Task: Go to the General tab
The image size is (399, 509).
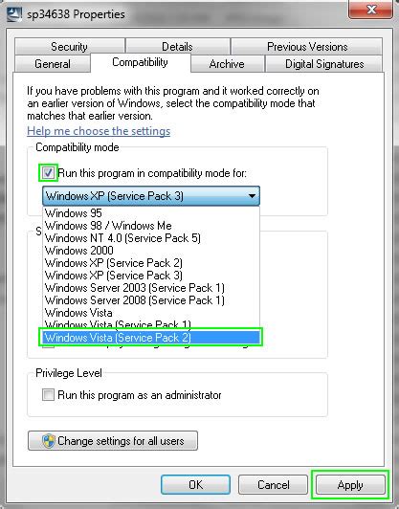Action: point(53,63)
